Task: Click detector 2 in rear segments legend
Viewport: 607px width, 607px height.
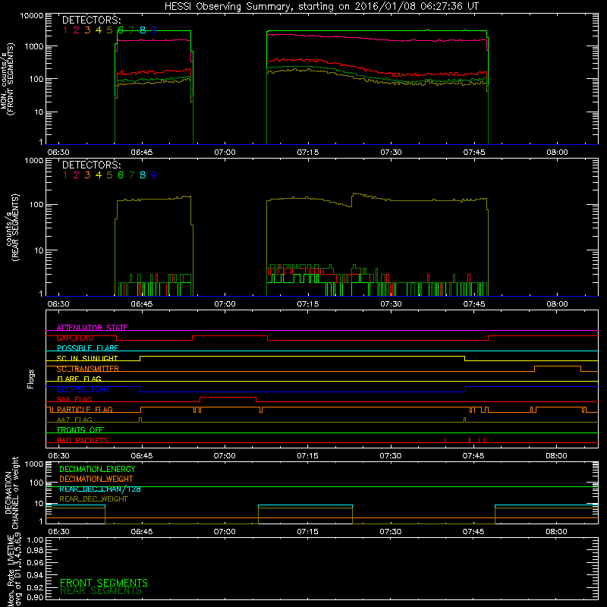Action: [x=77, y=175]
